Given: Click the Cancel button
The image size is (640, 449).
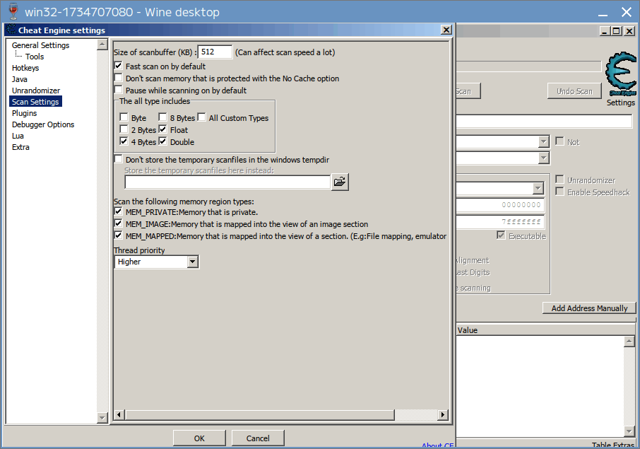Looking at the screenshot, I should (258, 438).
